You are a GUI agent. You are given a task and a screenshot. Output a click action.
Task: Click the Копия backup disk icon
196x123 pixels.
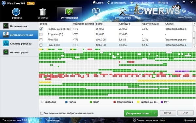(x=94, y=3)
